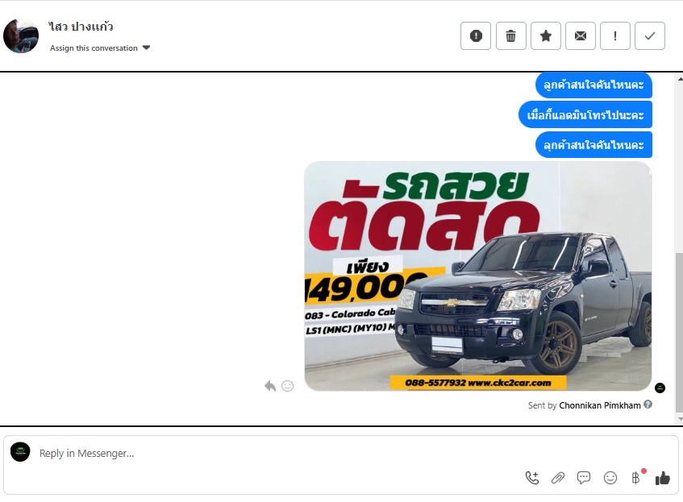683x502 pixels.
Task: Click the chat scrollbar thumb
Action: click(680, 332)
